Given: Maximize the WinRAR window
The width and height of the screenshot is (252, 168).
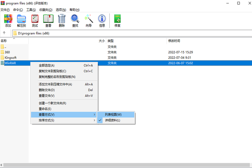Looking at the screenshot, I should (238, 3).
